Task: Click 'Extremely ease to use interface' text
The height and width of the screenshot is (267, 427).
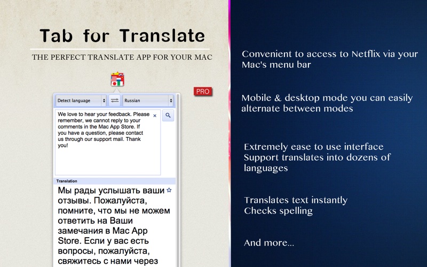Action: coord(313,147)
